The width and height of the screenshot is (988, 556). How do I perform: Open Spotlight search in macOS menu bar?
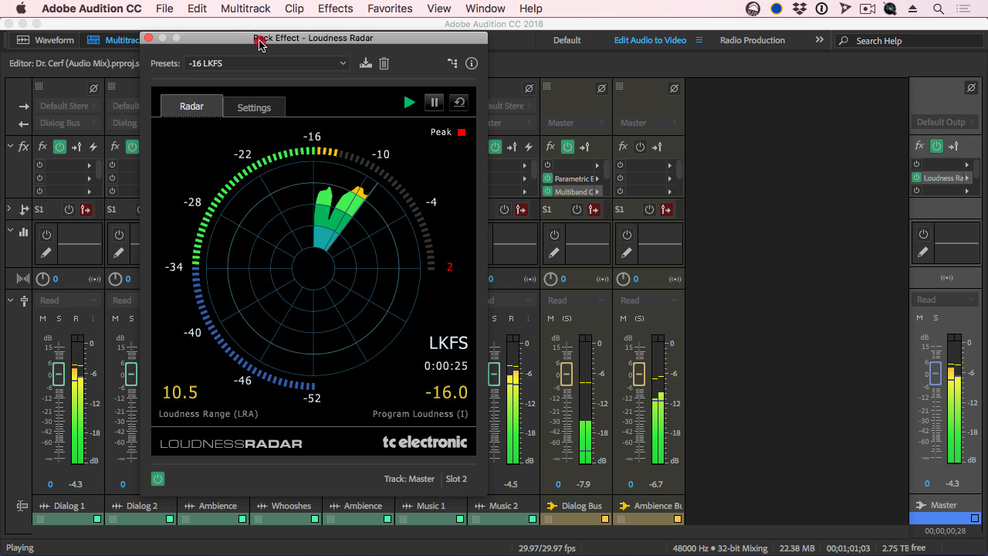click(x=939, y=8)
